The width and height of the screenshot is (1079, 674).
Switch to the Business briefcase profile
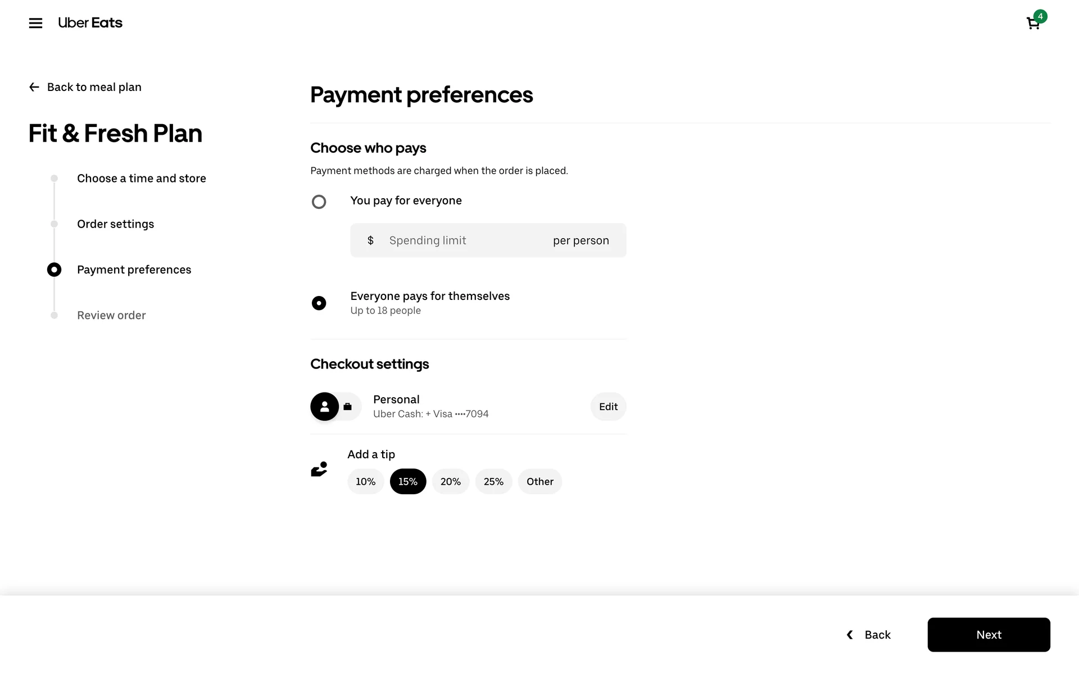(348, 407)
